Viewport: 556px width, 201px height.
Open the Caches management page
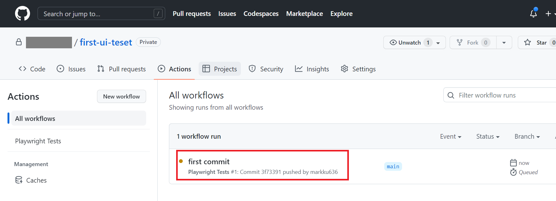tap(36, 180)
